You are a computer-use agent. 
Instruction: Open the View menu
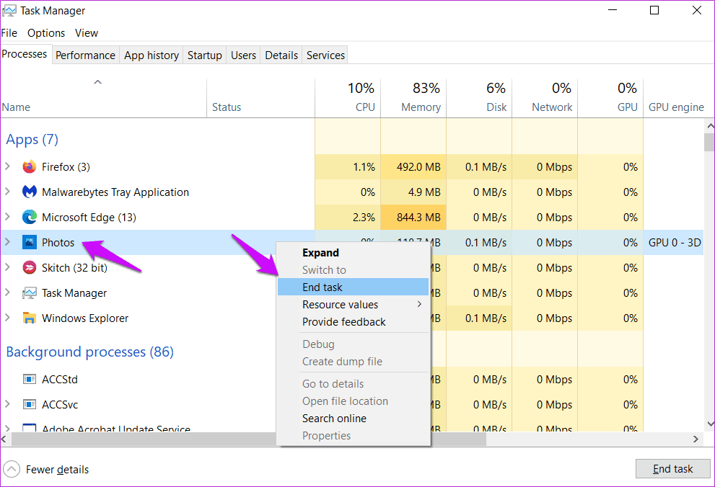[87, 32]
